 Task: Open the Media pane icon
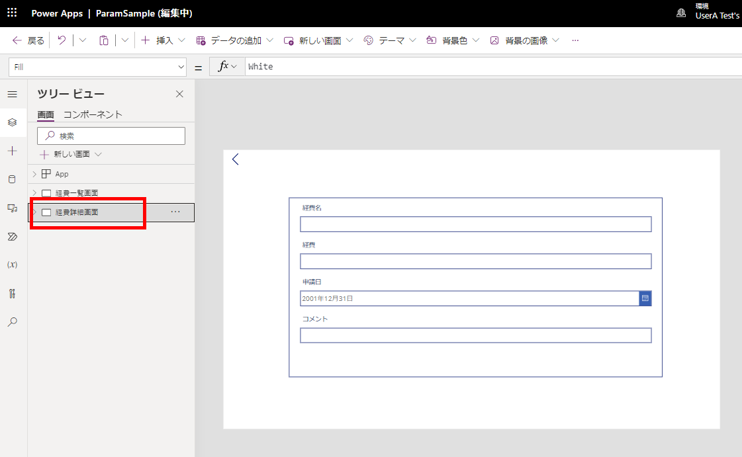point(13,208)
